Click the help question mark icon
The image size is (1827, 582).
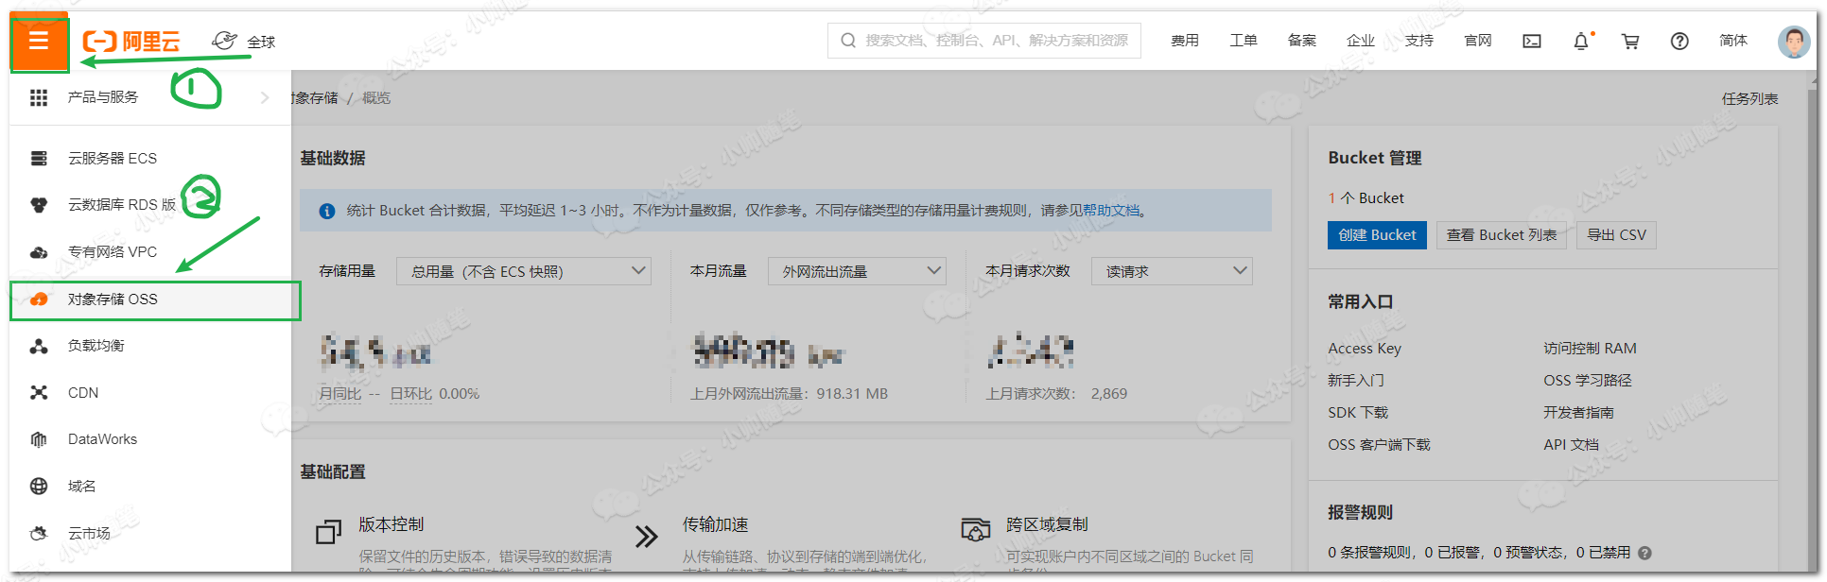[1679, 41]
